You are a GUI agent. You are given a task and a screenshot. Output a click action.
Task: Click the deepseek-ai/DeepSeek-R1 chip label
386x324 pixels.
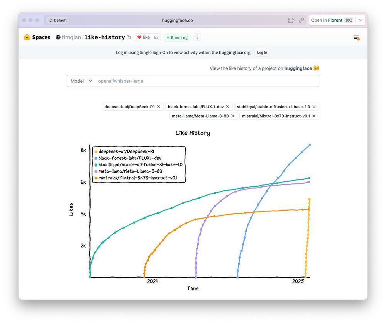pyautogui.click(x=129, y=107)
